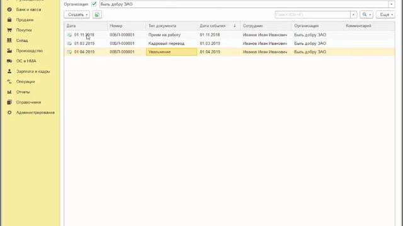Click the Продажи bag icon
403x226 pixels.
[9, 19]
